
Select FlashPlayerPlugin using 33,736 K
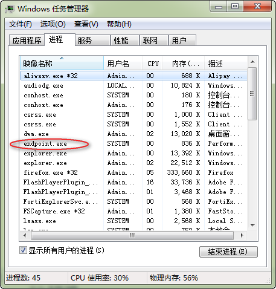coord(133,182)
